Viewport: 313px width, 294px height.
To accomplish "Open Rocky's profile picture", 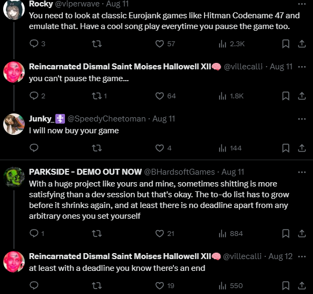I will point(14,9).
